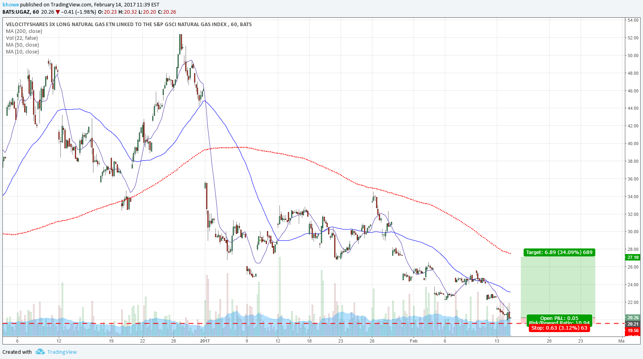The width and height of the screenshot is (643, 359).
Task: Select the Vol (22, false) indicator label
Action: [22, 38]
